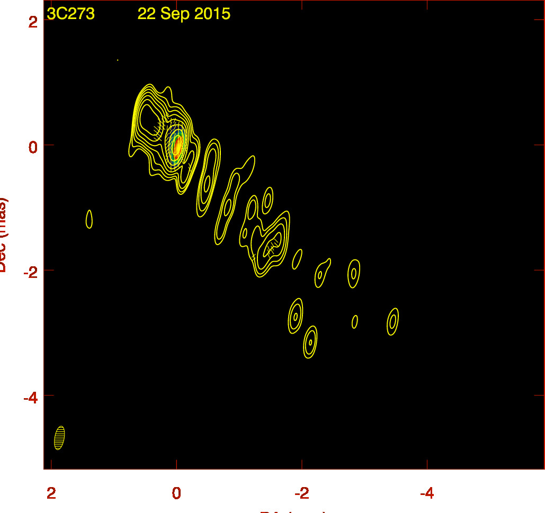This screenshot has height=513, width=545.
Task: Click the 3C273 source label
Action: 70,14
